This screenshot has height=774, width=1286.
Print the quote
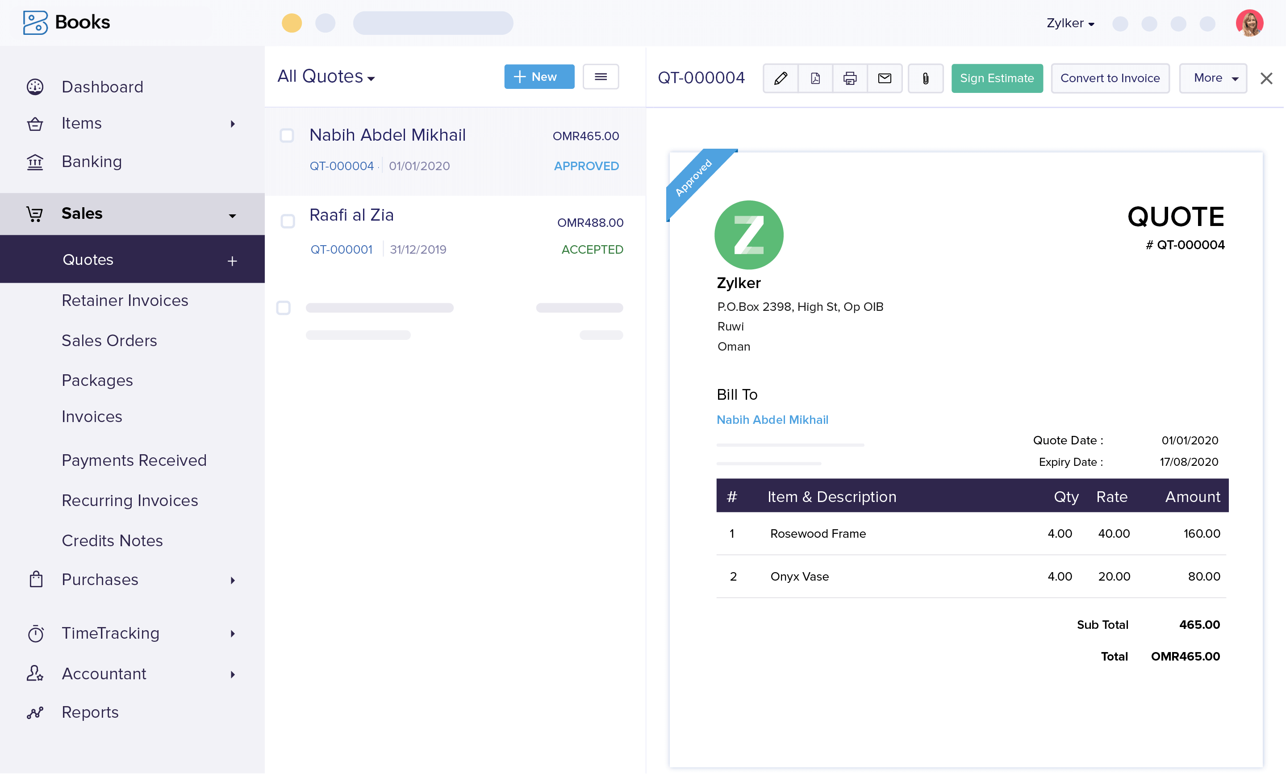pos(850,78)
